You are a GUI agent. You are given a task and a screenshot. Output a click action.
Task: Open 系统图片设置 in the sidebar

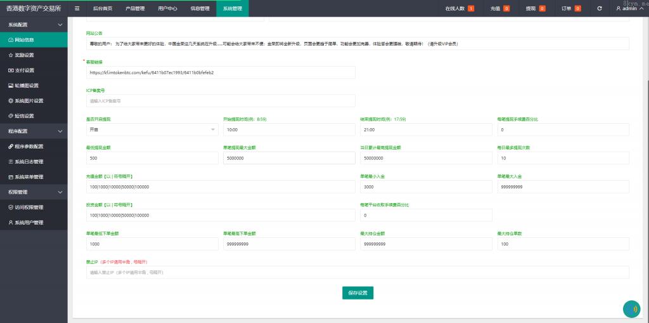click(x=29, y=101)
